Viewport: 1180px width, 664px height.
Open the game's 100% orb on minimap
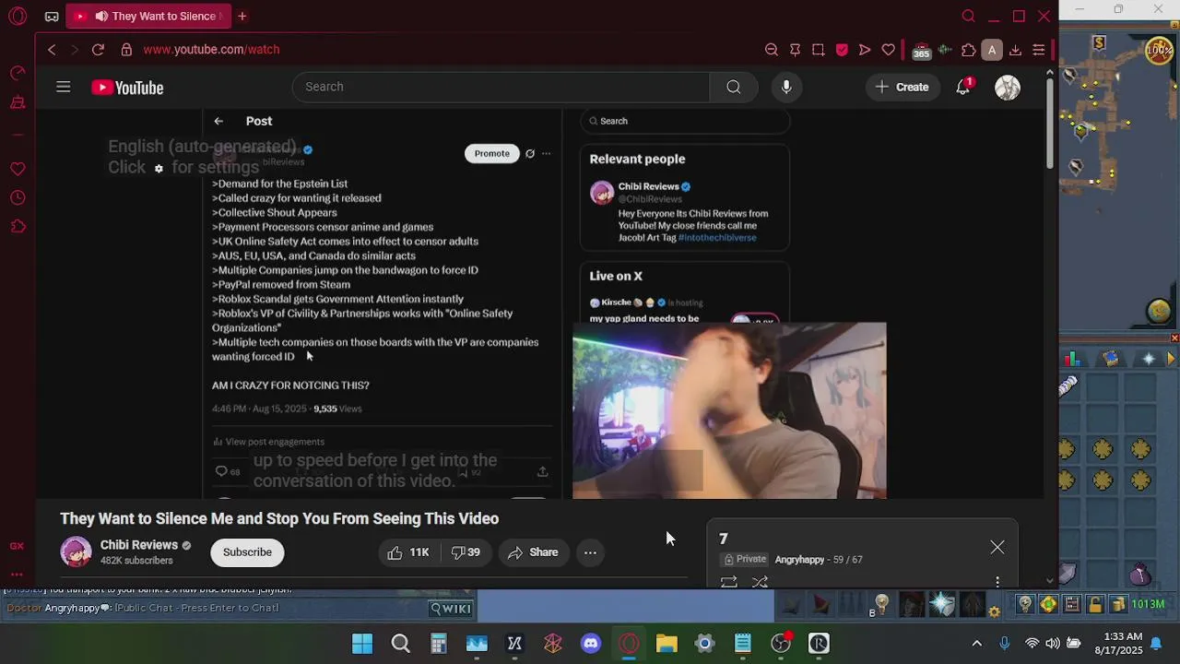click(x=1160, y=51)
